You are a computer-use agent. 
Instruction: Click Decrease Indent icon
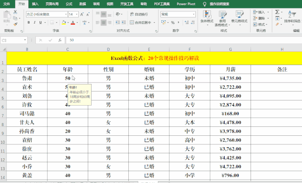117,23
